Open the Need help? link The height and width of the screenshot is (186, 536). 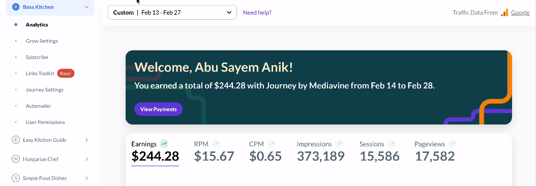257,13
